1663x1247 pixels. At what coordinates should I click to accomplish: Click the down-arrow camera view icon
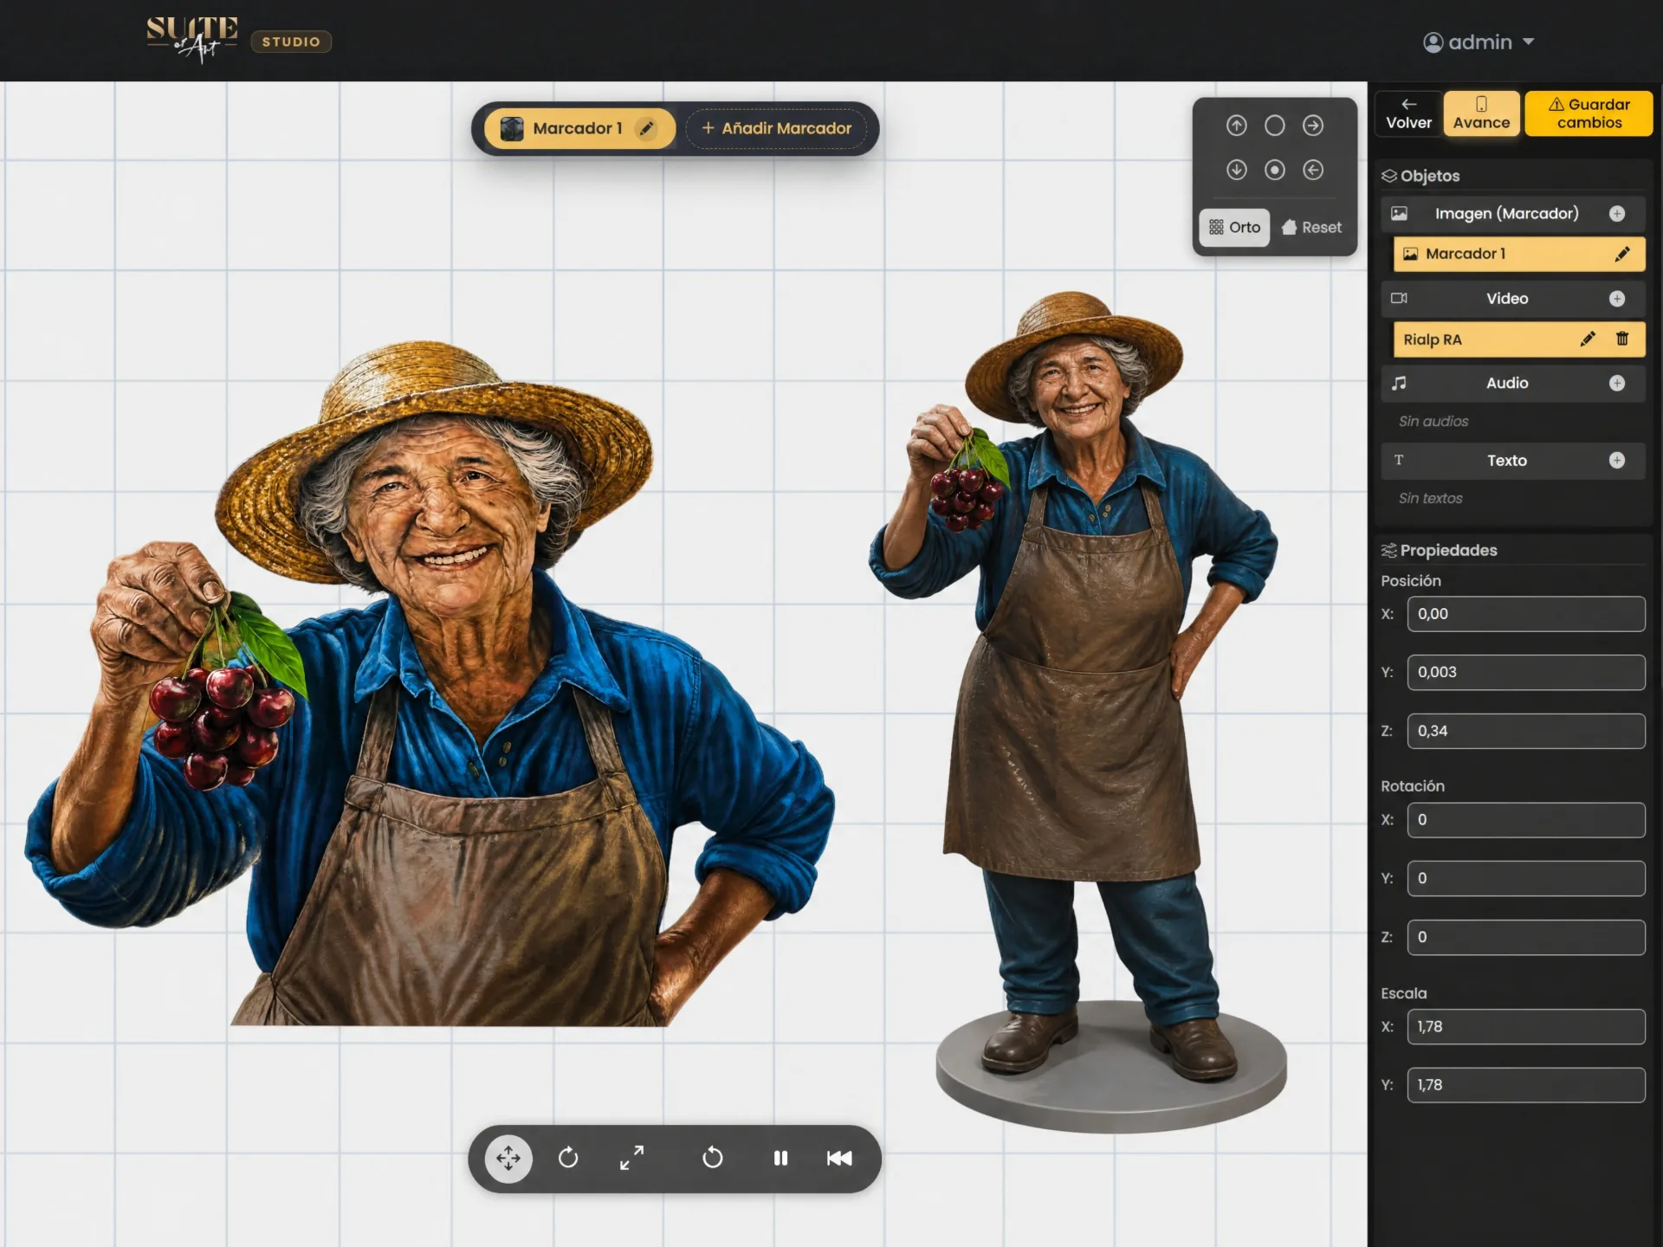[1236, 170]
